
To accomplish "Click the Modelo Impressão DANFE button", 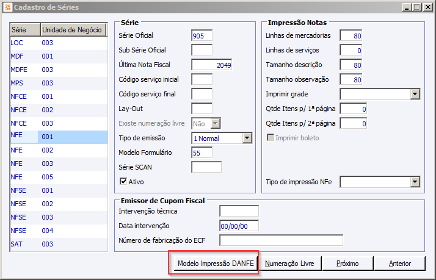I will (214, 264).
